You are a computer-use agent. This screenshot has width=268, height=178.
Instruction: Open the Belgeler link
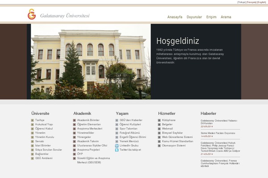(x=167, y=124)
